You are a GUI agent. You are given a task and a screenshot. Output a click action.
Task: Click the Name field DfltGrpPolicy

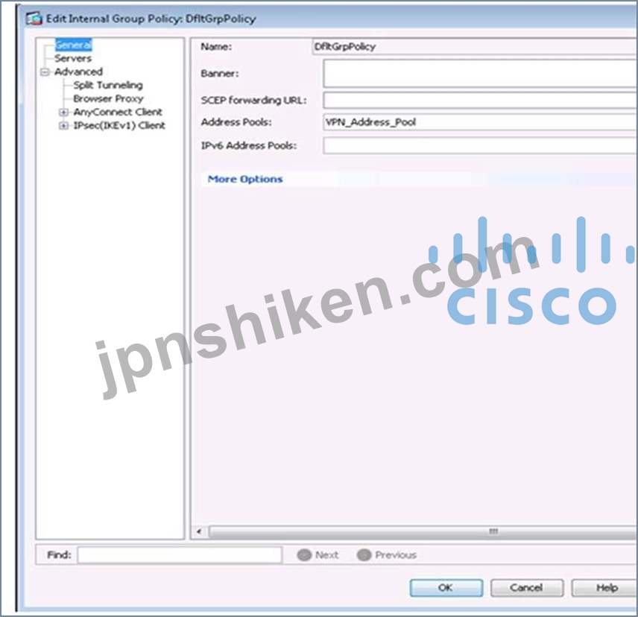coord(475,46)
